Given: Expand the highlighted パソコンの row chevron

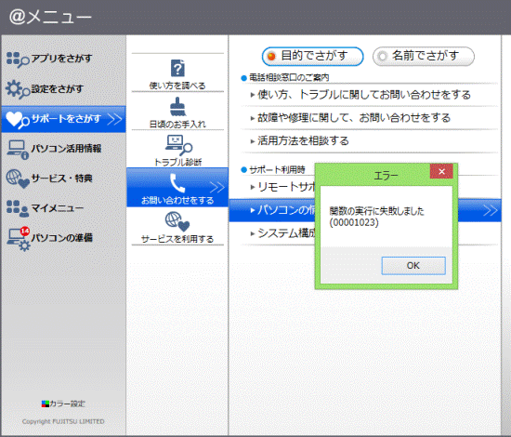Looking at the screenshot, I should tap(491, 210).
